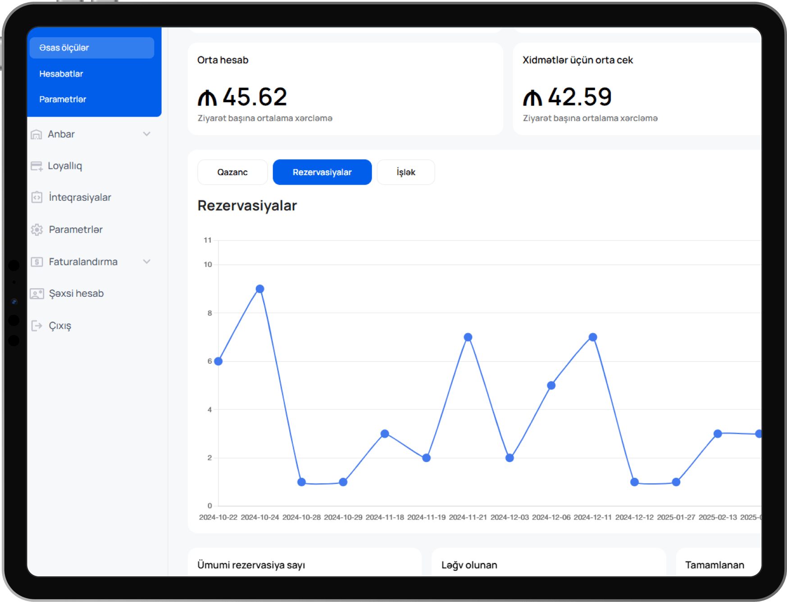Click the Rezervasiyalar chart heading
The image size is (787, 602).
247,206
